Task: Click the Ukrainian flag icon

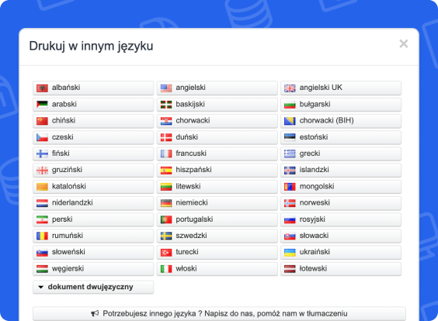Action: pos(290,253)
